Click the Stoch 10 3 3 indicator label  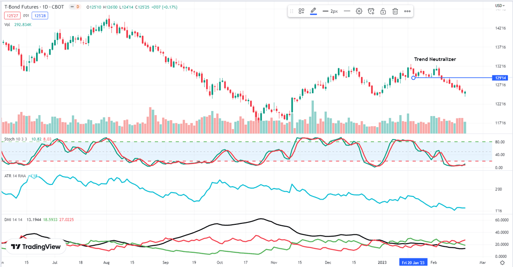(x=16, y=139)
